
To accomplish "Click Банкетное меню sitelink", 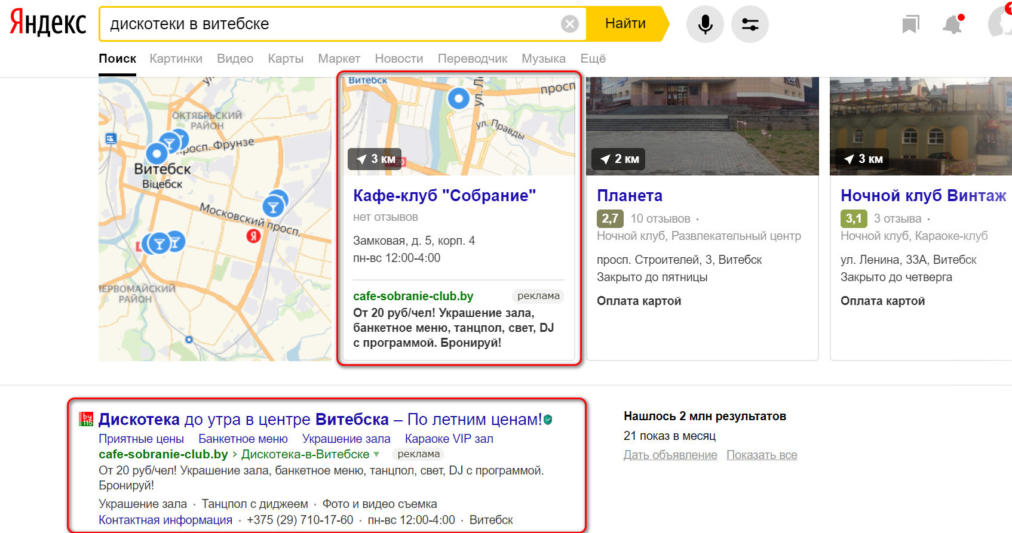I will [243, 439].
